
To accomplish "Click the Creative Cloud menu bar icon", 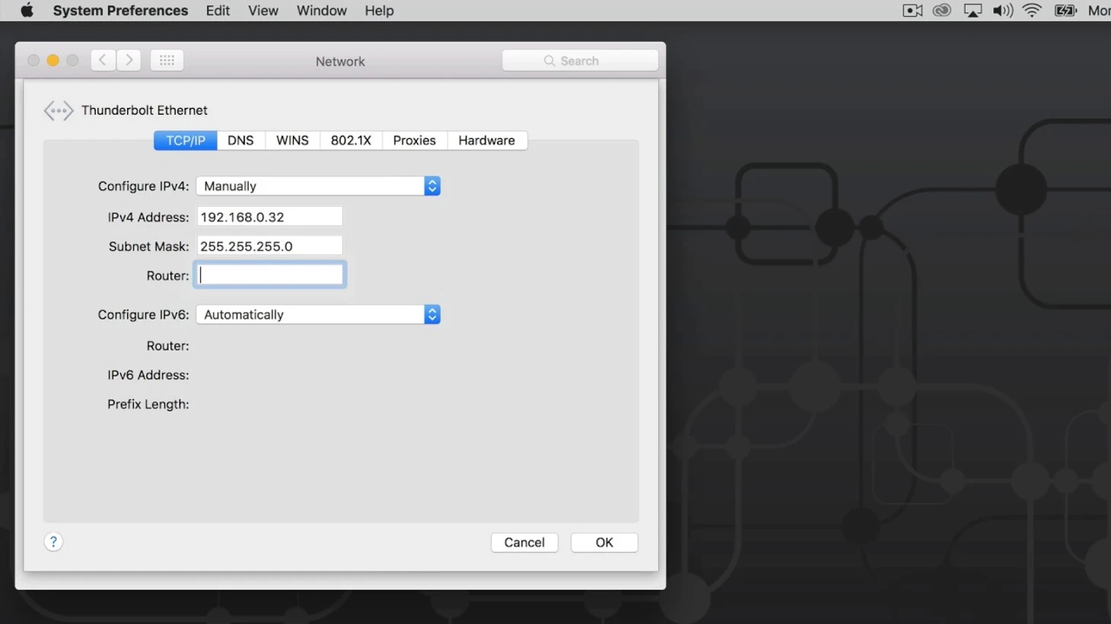I will coord(942,11).
